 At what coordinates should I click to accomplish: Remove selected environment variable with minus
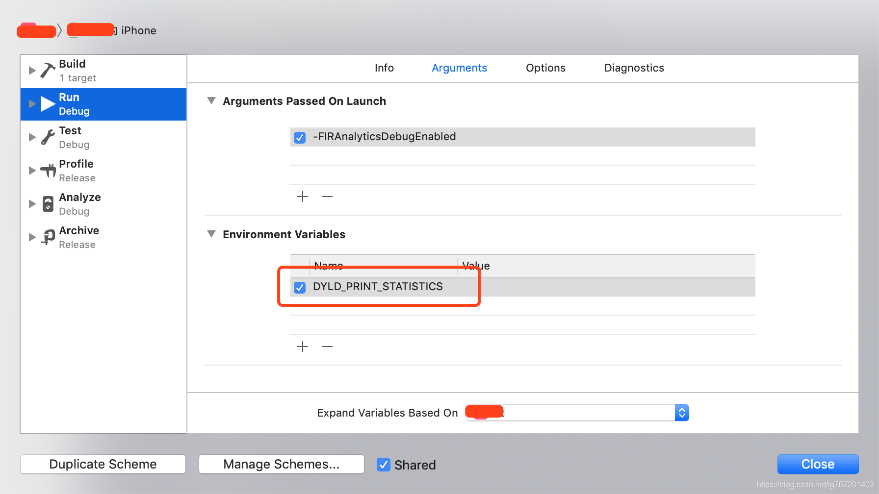point(327,346)
